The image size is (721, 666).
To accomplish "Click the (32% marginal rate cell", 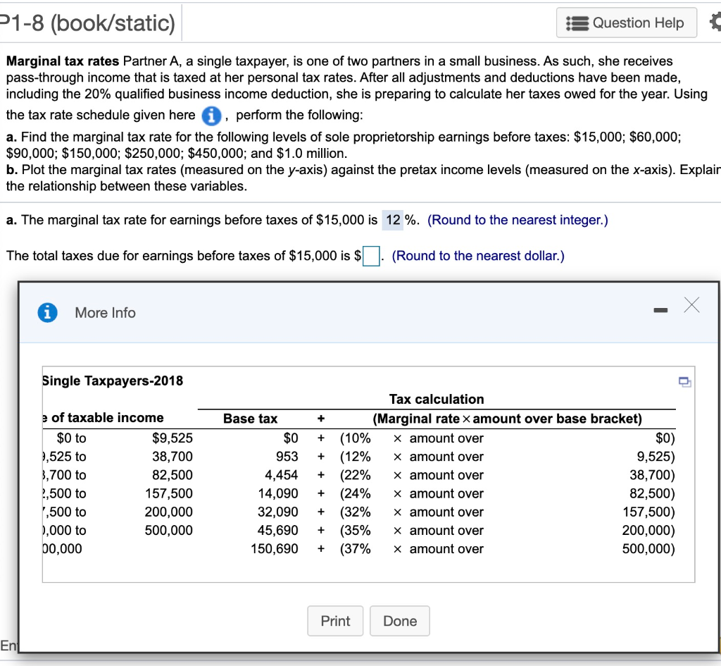I will (355, 512).
